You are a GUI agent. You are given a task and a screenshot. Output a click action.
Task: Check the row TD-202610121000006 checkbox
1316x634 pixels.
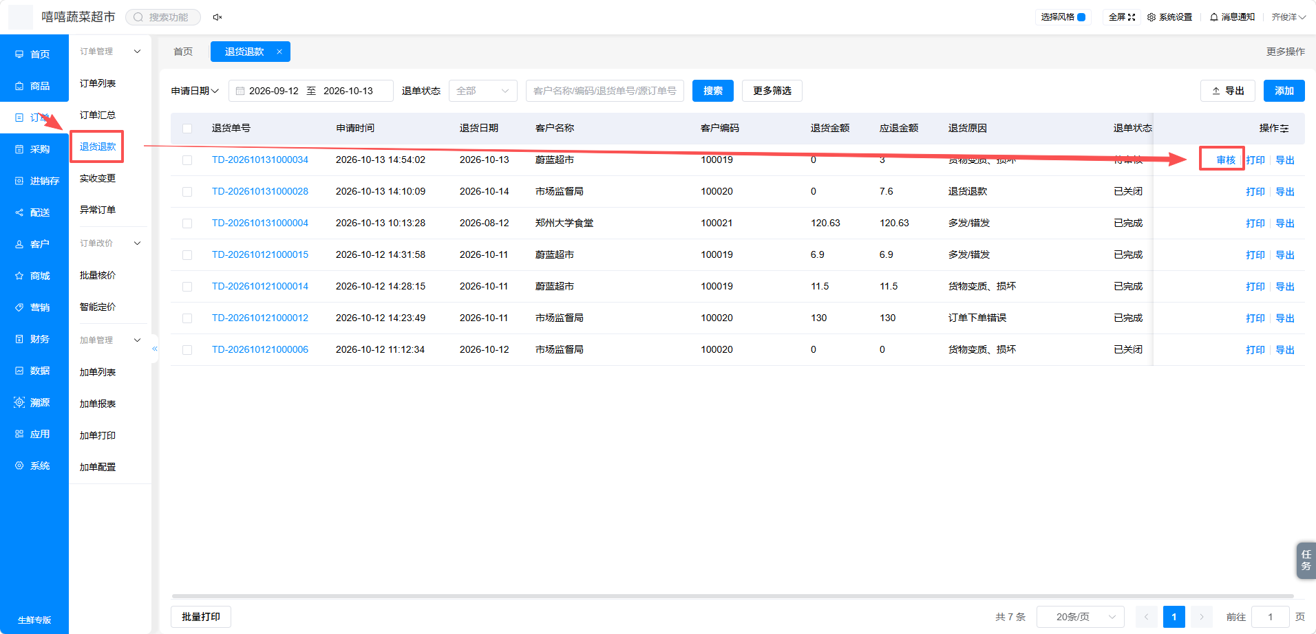187,350
